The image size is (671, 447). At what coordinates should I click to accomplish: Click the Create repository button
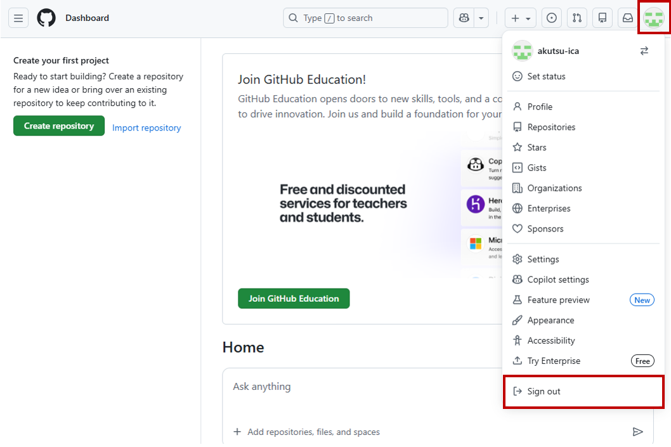[59, 126]
